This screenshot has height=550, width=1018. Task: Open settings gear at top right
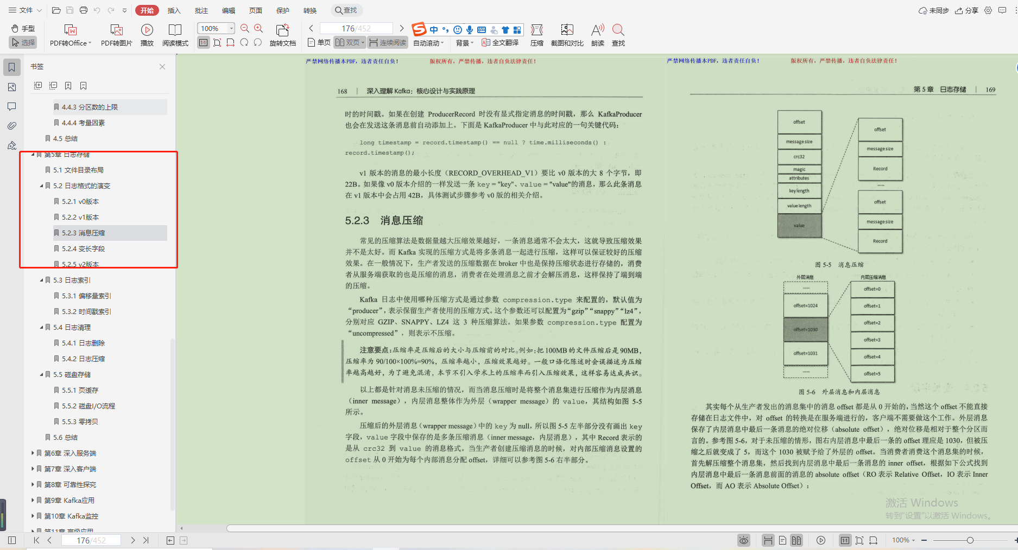[988, 10]
